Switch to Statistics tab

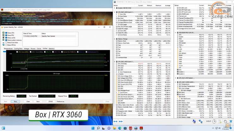pyautogui.click(x=52, y=48)
